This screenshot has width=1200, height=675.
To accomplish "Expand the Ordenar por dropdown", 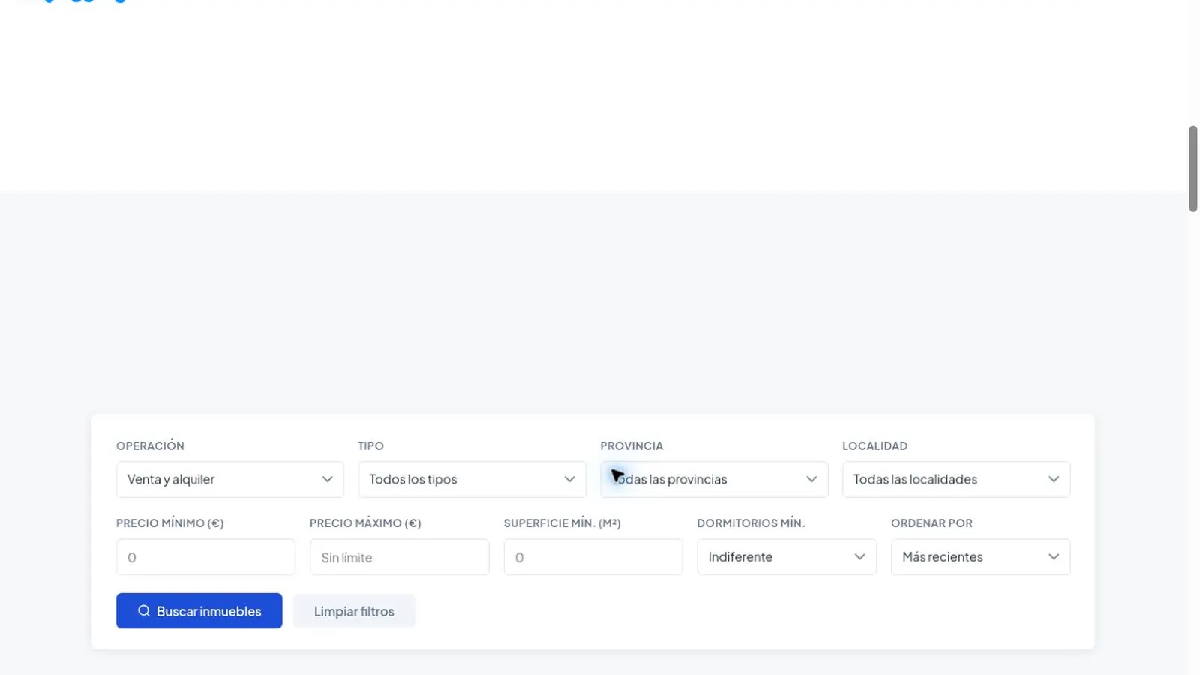I will 980,557.
